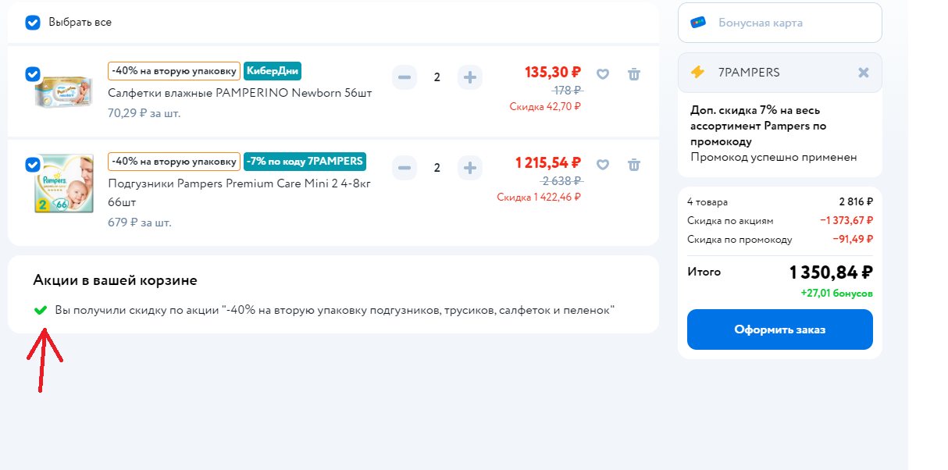Screen dimensions: 948x470
Task: Click the "Скидка 42,70 ₽" text
Action: [x=546, y=106]
